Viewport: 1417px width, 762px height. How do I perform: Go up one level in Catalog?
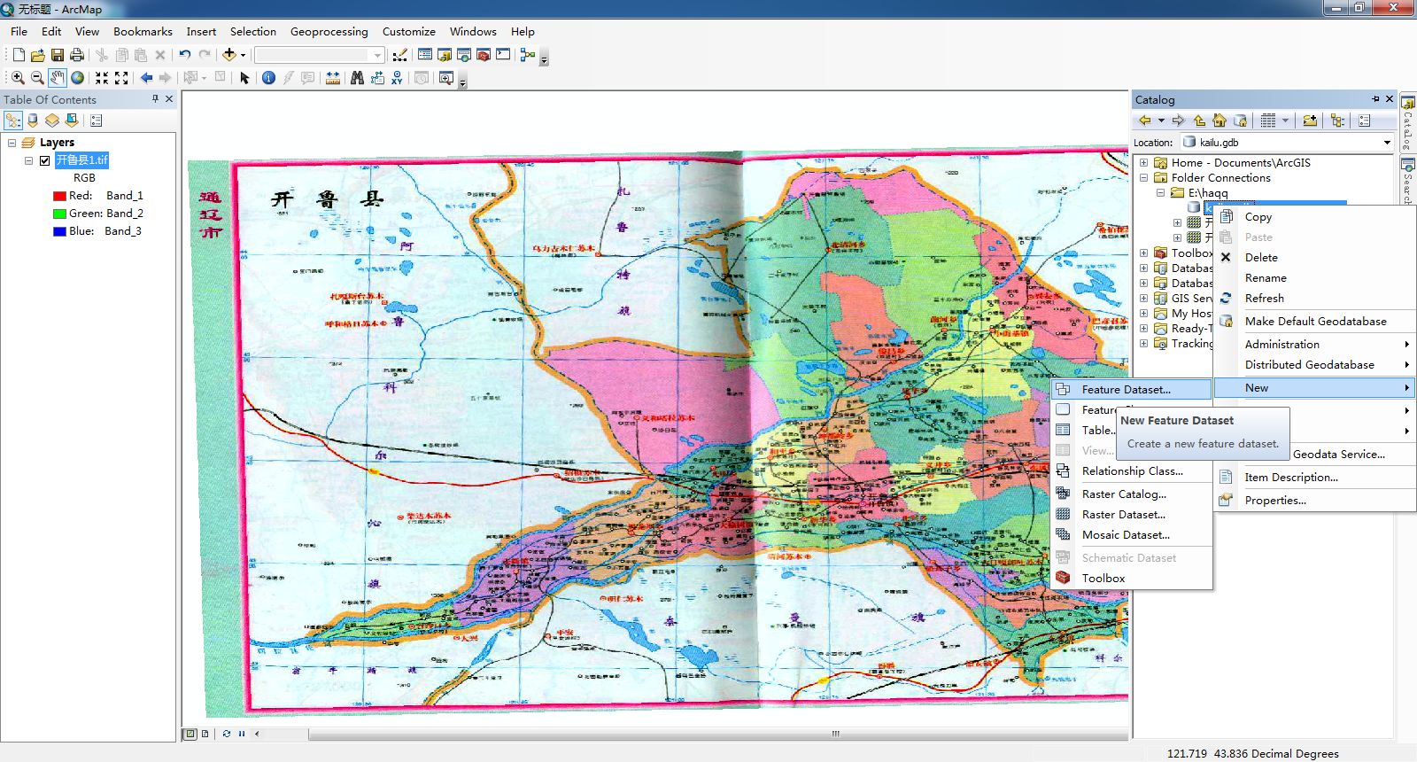(x=1199, y=121)
